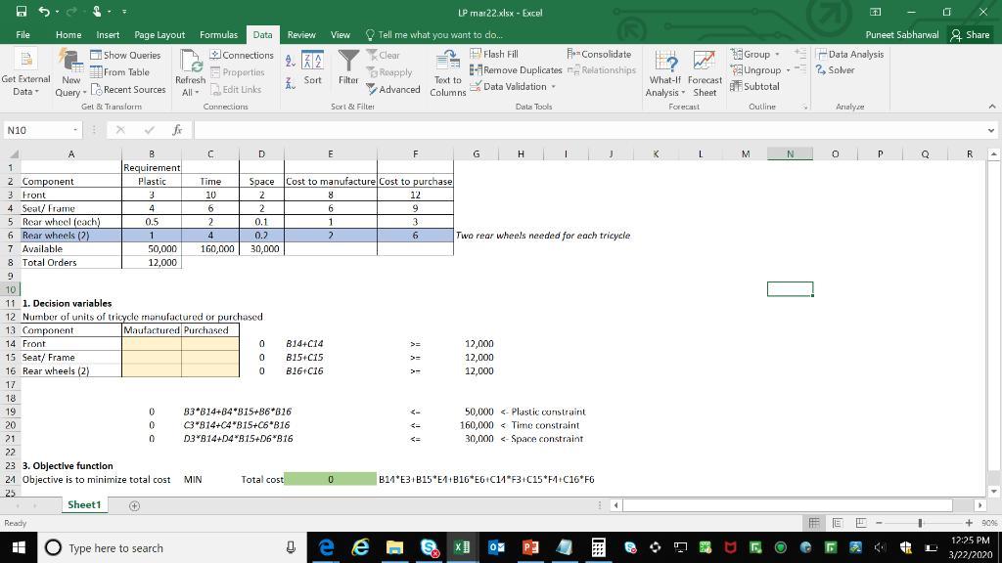Click the Text to Columns icon
Screen dimensions: 1002x563
click(447, 73)
